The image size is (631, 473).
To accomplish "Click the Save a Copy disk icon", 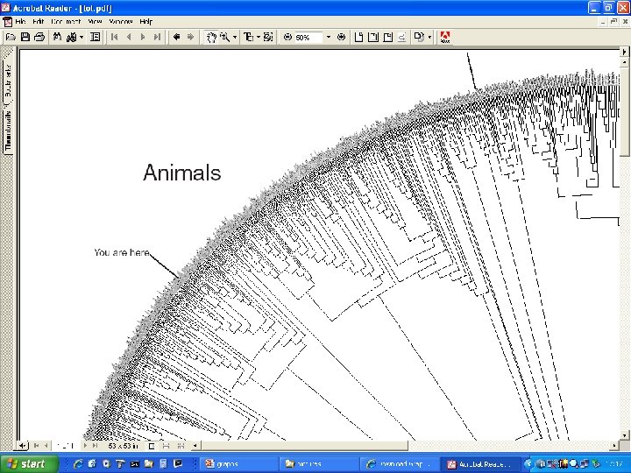I will click(25, 37).
